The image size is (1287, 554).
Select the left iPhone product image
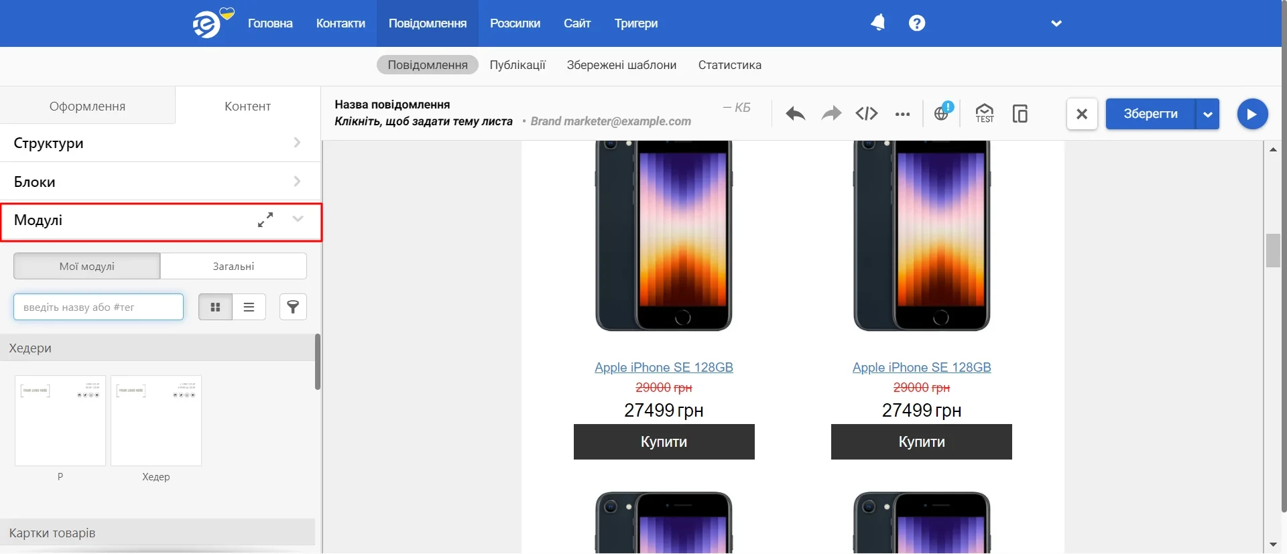click(664, 236)
